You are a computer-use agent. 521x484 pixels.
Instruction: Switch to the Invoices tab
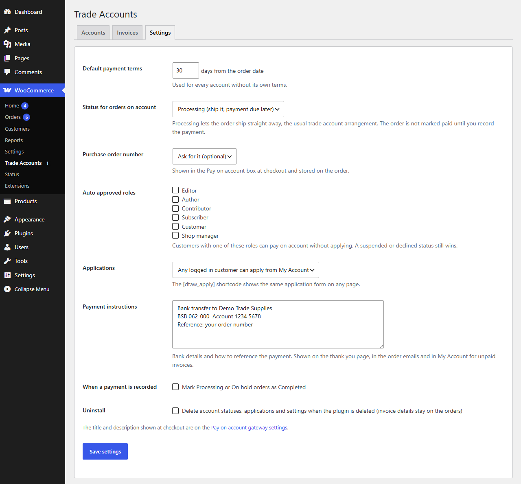(x=127, y=33)
